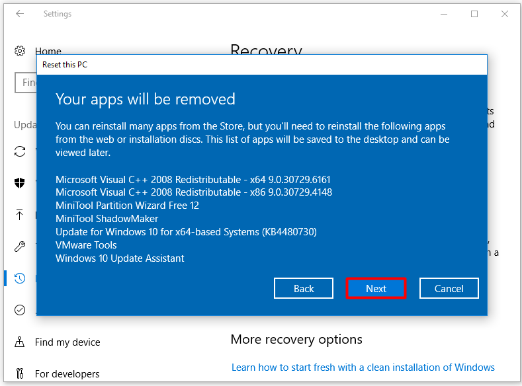
Task: Click the Find a setting search box
Action: click(x=26, y=83)
